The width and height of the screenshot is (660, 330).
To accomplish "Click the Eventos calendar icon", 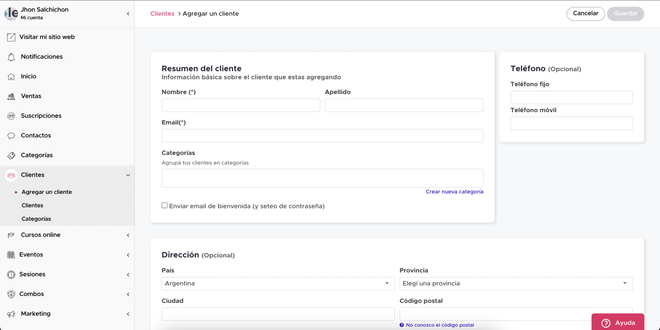I will pos(11,255).
